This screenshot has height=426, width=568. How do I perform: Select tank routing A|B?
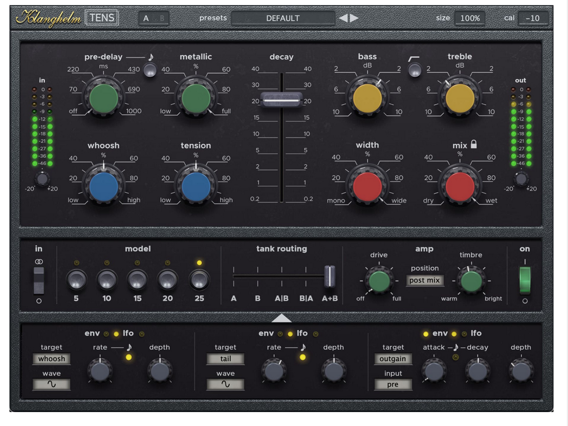[x=281, y=298]
